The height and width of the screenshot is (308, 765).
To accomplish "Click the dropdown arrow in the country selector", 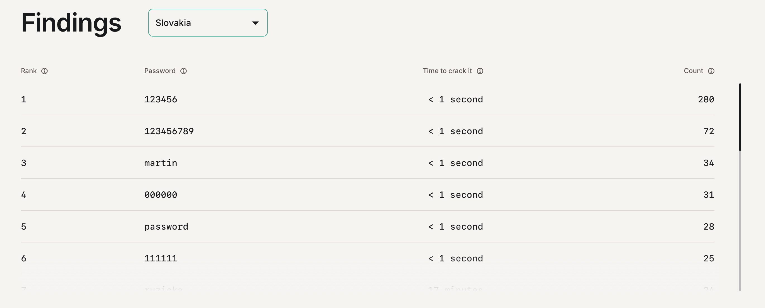I will [256, 23].
